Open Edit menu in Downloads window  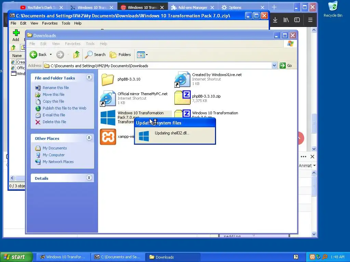43,44
